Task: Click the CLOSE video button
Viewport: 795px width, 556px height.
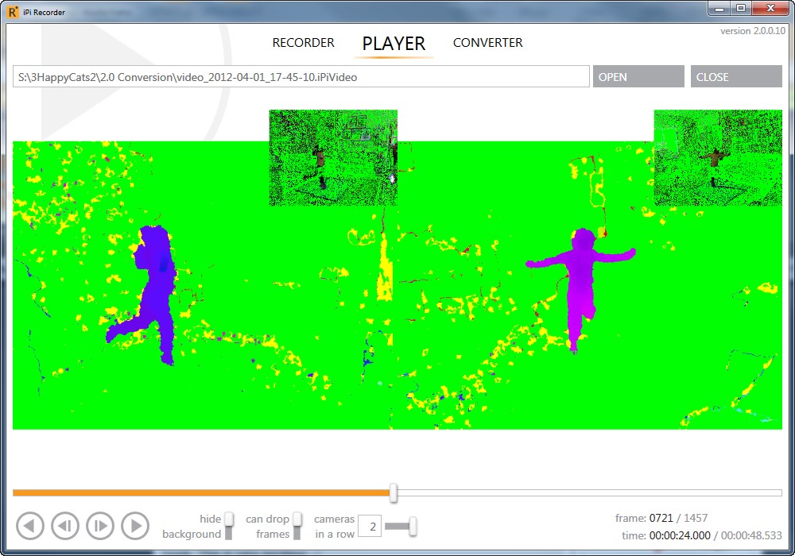Action: pos(736,76)
